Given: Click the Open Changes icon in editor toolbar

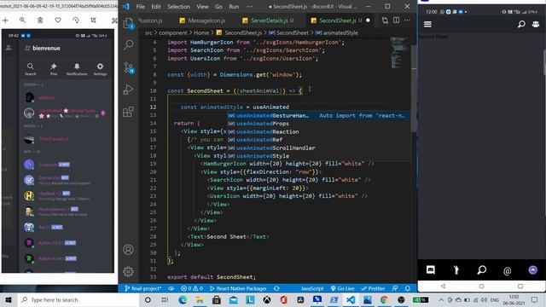Looking at the screenshot, I should coord(385,20).
